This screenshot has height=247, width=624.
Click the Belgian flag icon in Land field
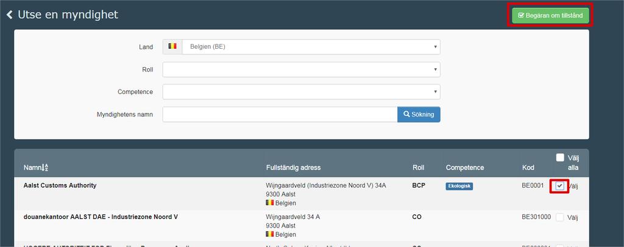172,46
